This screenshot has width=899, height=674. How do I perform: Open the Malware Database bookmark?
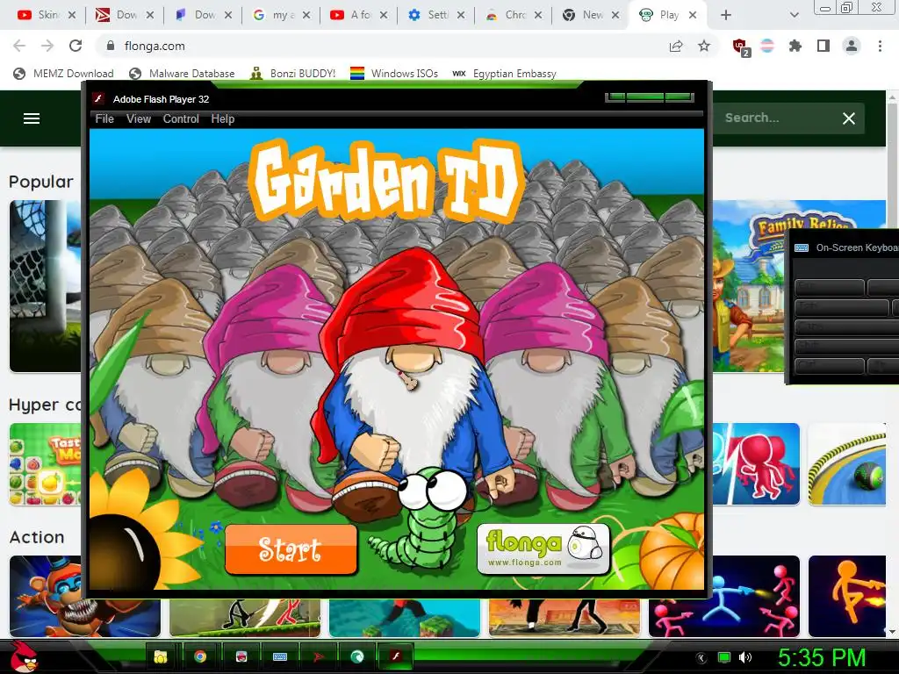tap(182, 74)
